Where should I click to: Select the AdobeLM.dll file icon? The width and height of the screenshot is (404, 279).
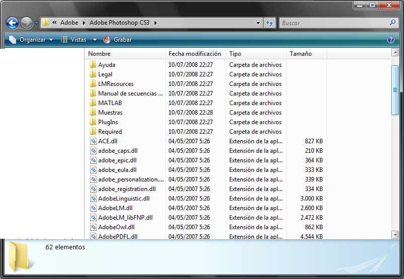pyautogui.click(x=93, y=208)
